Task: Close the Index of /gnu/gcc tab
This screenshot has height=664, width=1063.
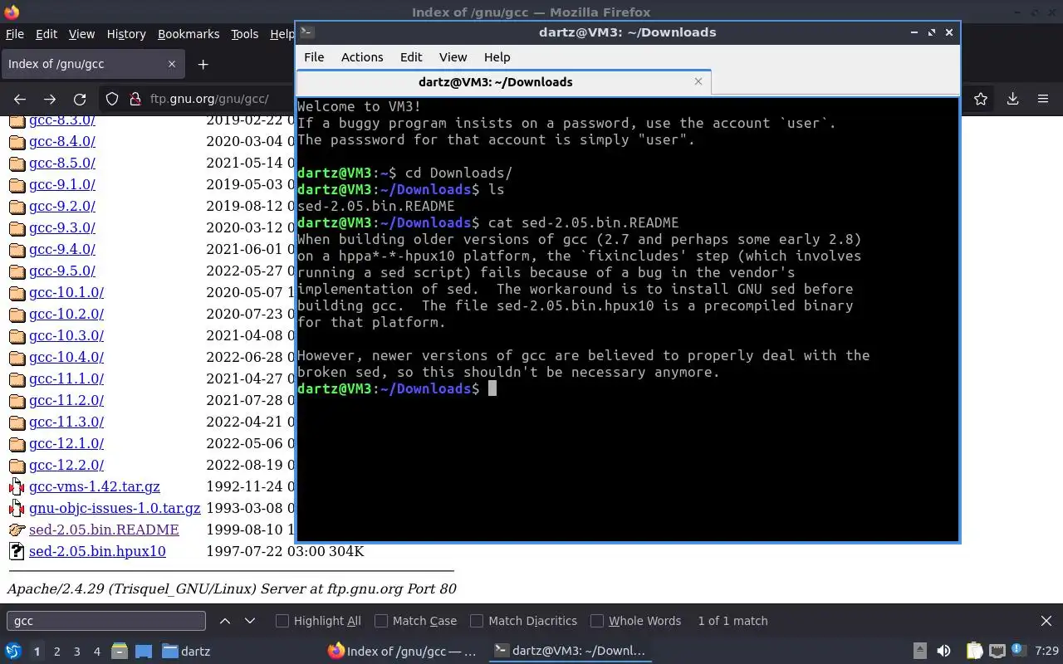Action: (172, 64)
